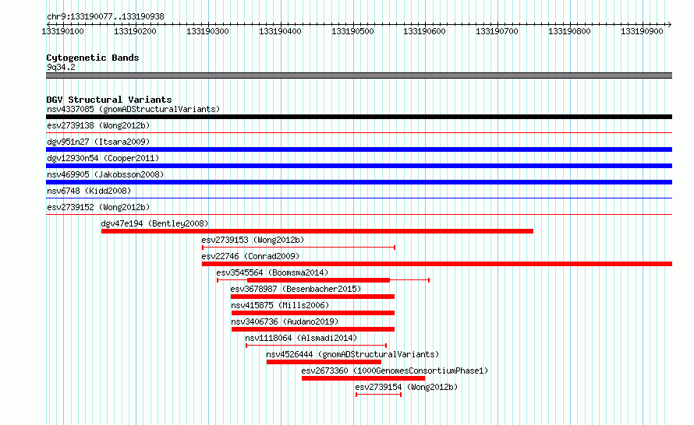Click the esv3545564 (Boomsma2014) label
The image size is (694, 425).
272,272
